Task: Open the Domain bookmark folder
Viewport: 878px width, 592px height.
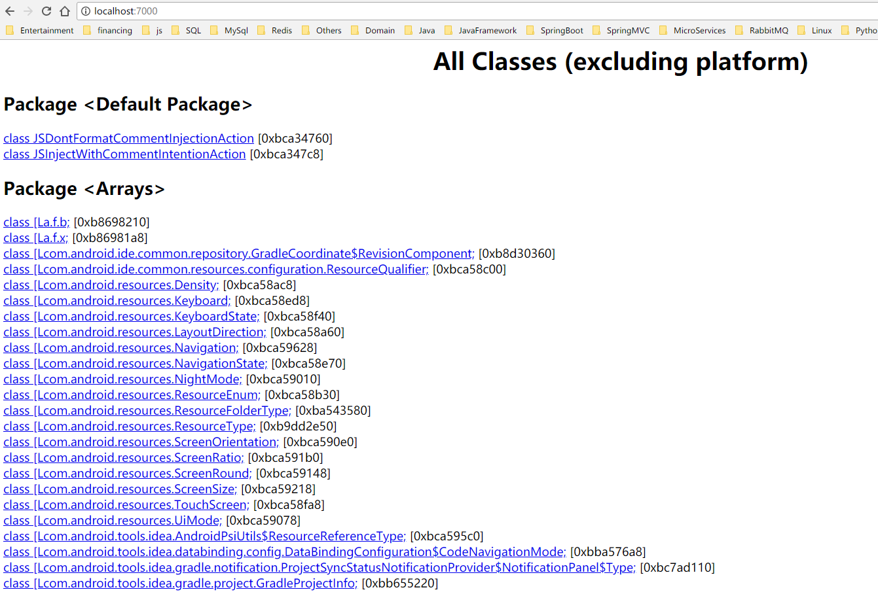Action: 373,30
